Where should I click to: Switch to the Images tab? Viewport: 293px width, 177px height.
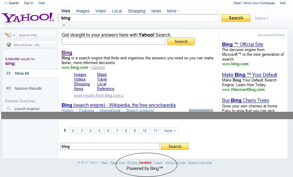pyautogui.click(x=83, y=11)
